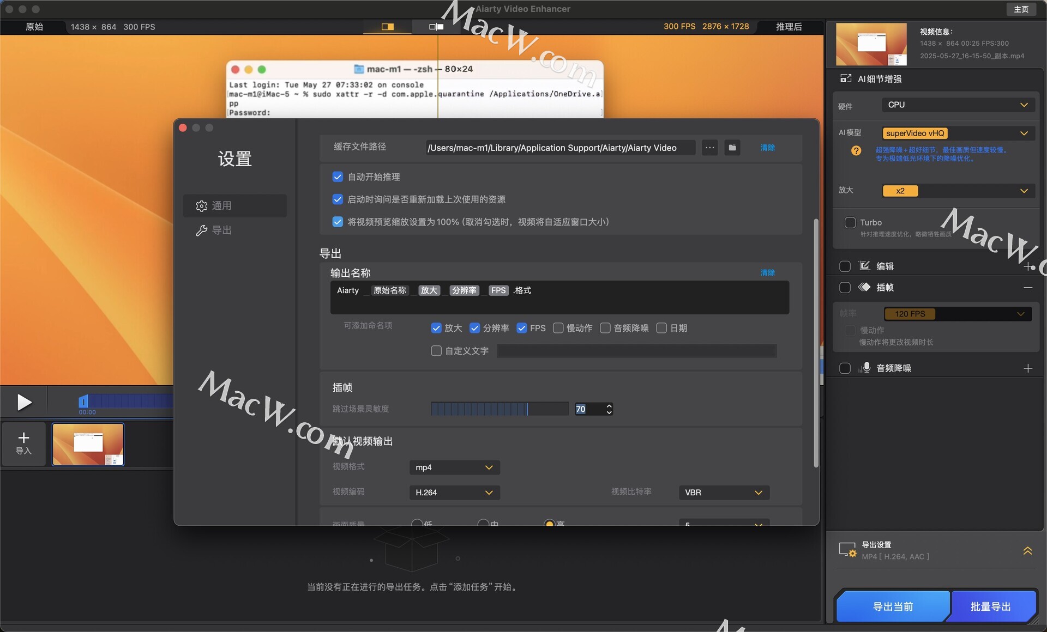
Task: Click the settings dialog scrollbar
Action: click(816, 343)
